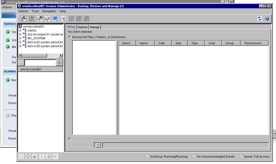This screenshot has height=164, width=276.
Task: Switch to the Backup tab
Action: point(71,27)
